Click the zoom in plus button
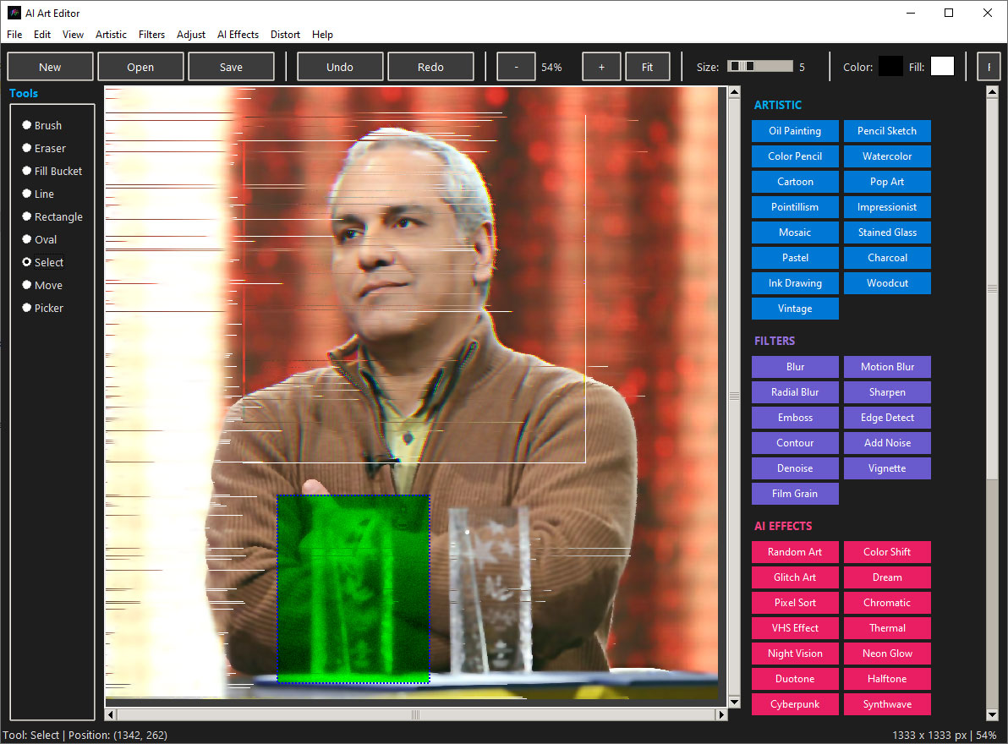 [x=601, y=67]
